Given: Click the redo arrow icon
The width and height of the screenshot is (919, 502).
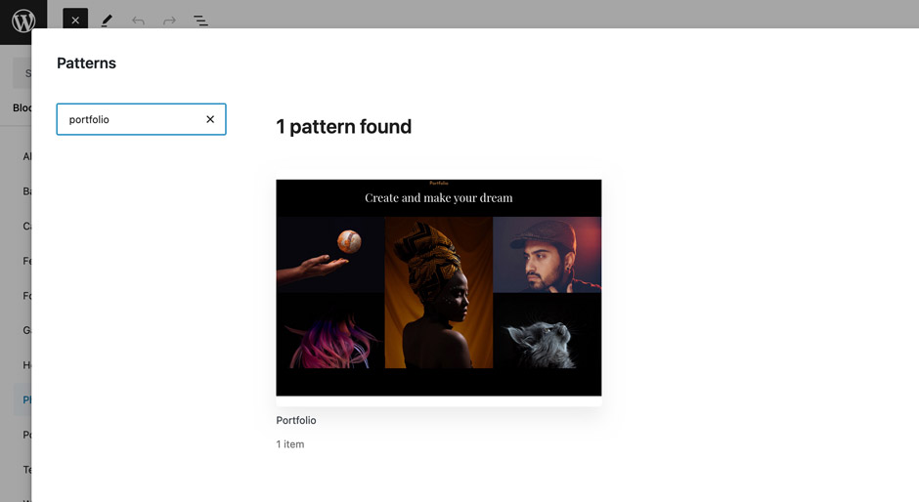Looking at the screenshot, I should tap(169, 21).
